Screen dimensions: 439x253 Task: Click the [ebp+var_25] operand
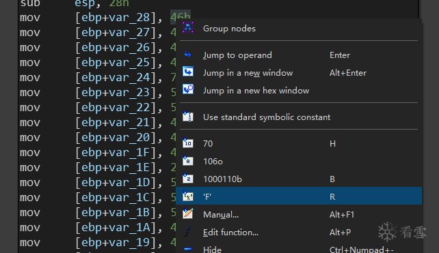pos(115,63)
